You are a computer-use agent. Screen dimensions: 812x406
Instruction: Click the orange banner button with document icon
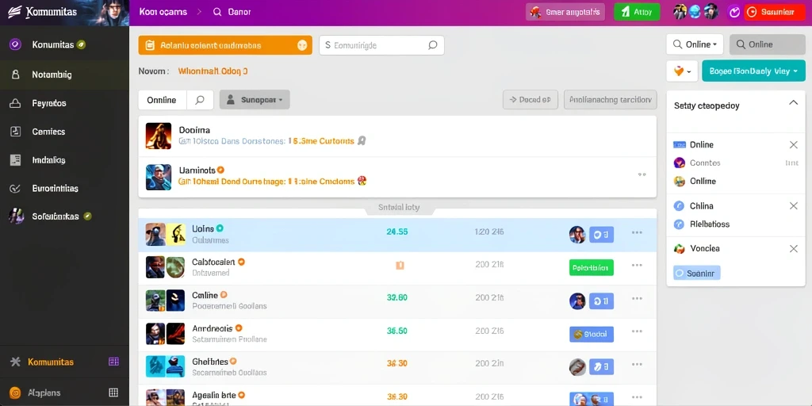(225, 45)
